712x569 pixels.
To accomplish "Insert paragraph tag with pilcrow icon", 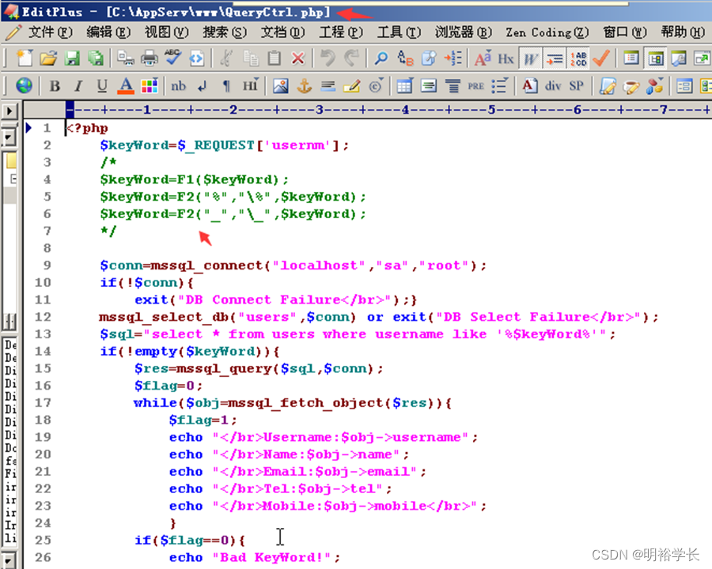I will (x=226, y=85).
